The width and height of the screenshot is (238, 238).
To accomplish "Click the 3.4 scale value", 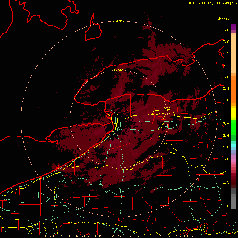I will (226, 124).
